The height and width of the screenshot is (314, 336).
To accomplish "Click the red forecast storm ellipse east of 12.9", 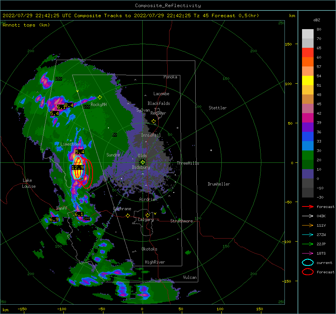I will tap(86, 173).
